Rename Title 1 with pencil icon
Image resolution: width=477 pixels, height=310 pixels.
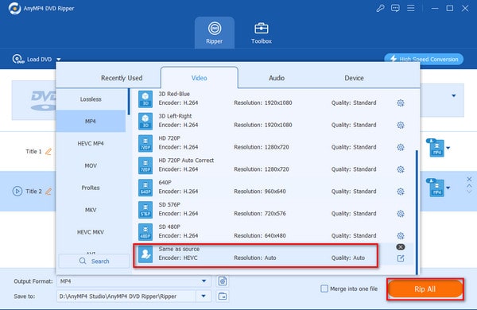click(x=48, y=152)
